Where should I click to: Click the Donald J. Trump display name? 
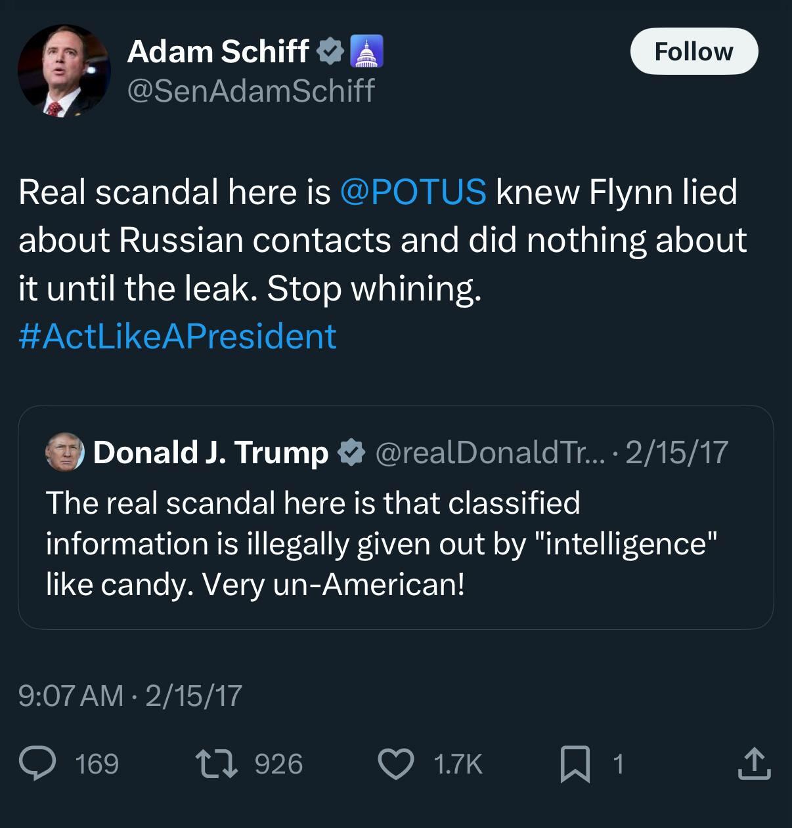[x=211, y=452]
